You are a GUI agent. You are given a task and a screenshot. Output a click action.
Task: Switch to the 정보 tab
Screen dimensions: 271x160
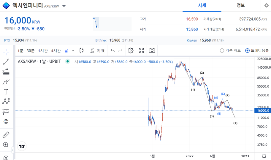point(241,5)
